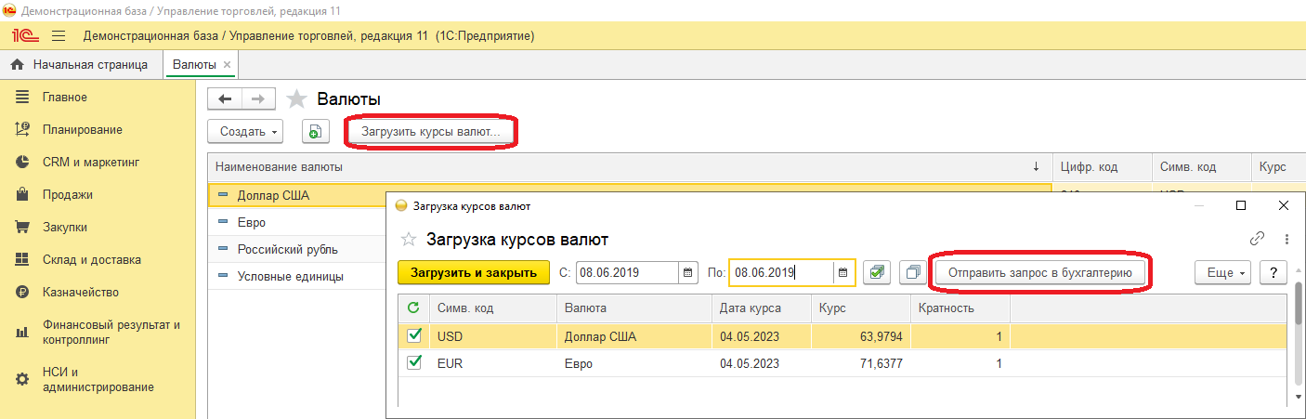This screenshot has height=419, width=1306.
Task: Click the green refresh column header
Action: (413, 308)
